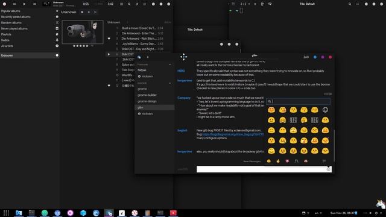Skip to next track in music player

pos(34,4)
